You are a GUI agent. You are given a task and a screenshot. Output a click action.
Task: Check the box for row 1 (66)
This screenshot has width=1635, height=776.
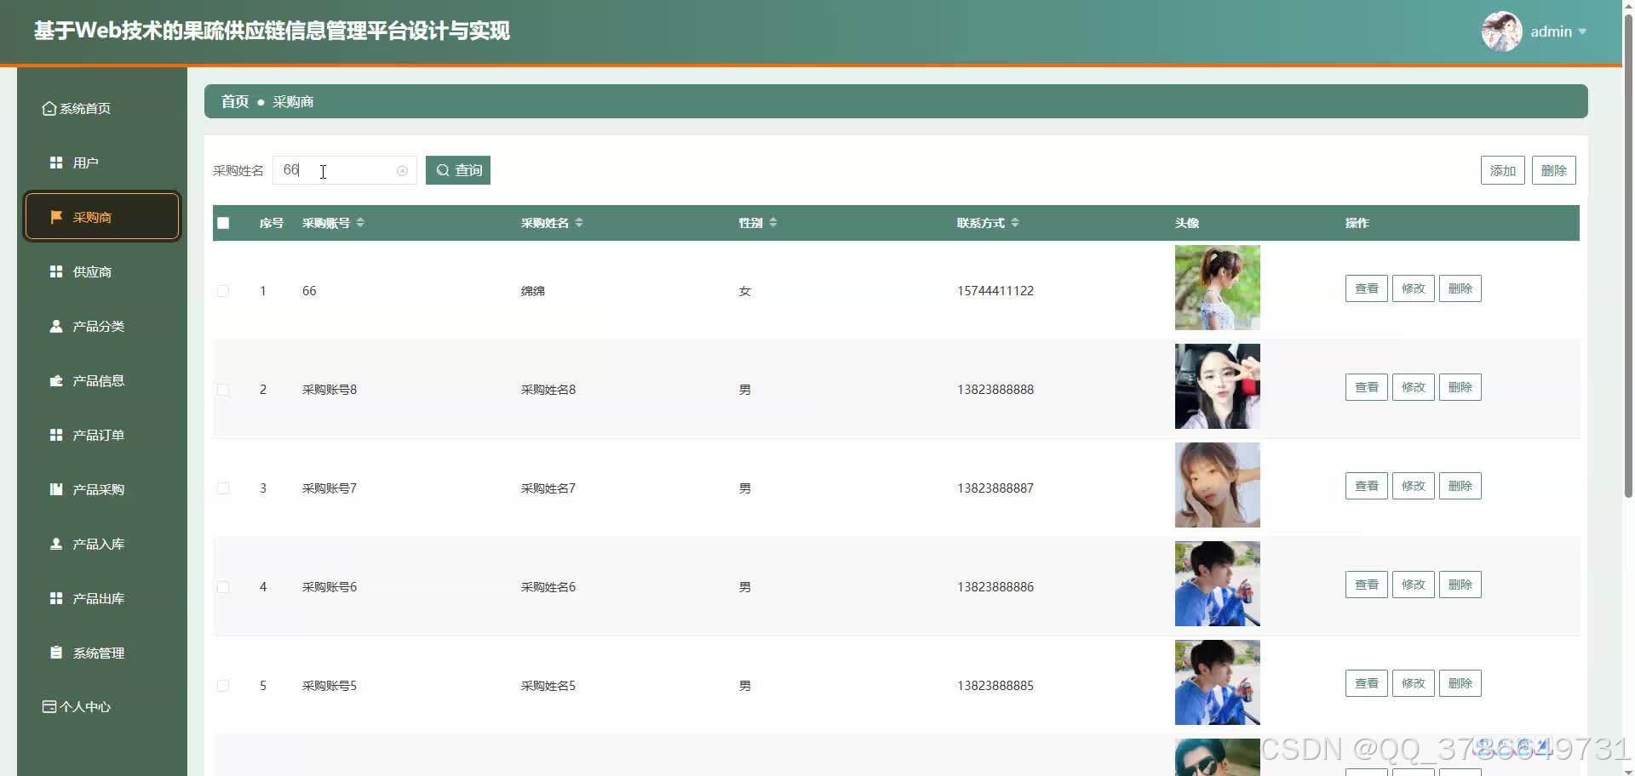[223, 291]
